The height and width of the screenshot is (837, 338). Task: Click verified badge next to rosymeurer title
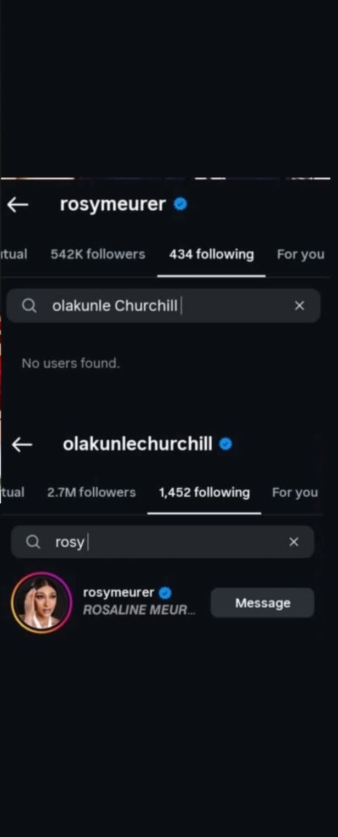click(x=180, y=204)
